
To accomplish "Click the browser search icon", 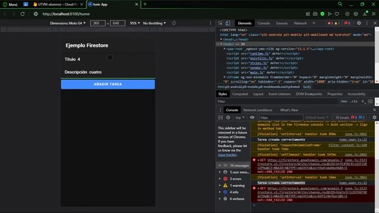I will click(340, 4).
